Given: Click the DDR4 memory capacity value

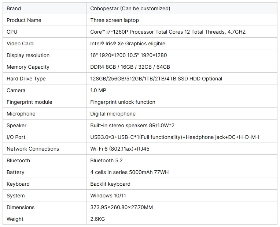Looking at the screenshot, I should pos(130,67).
